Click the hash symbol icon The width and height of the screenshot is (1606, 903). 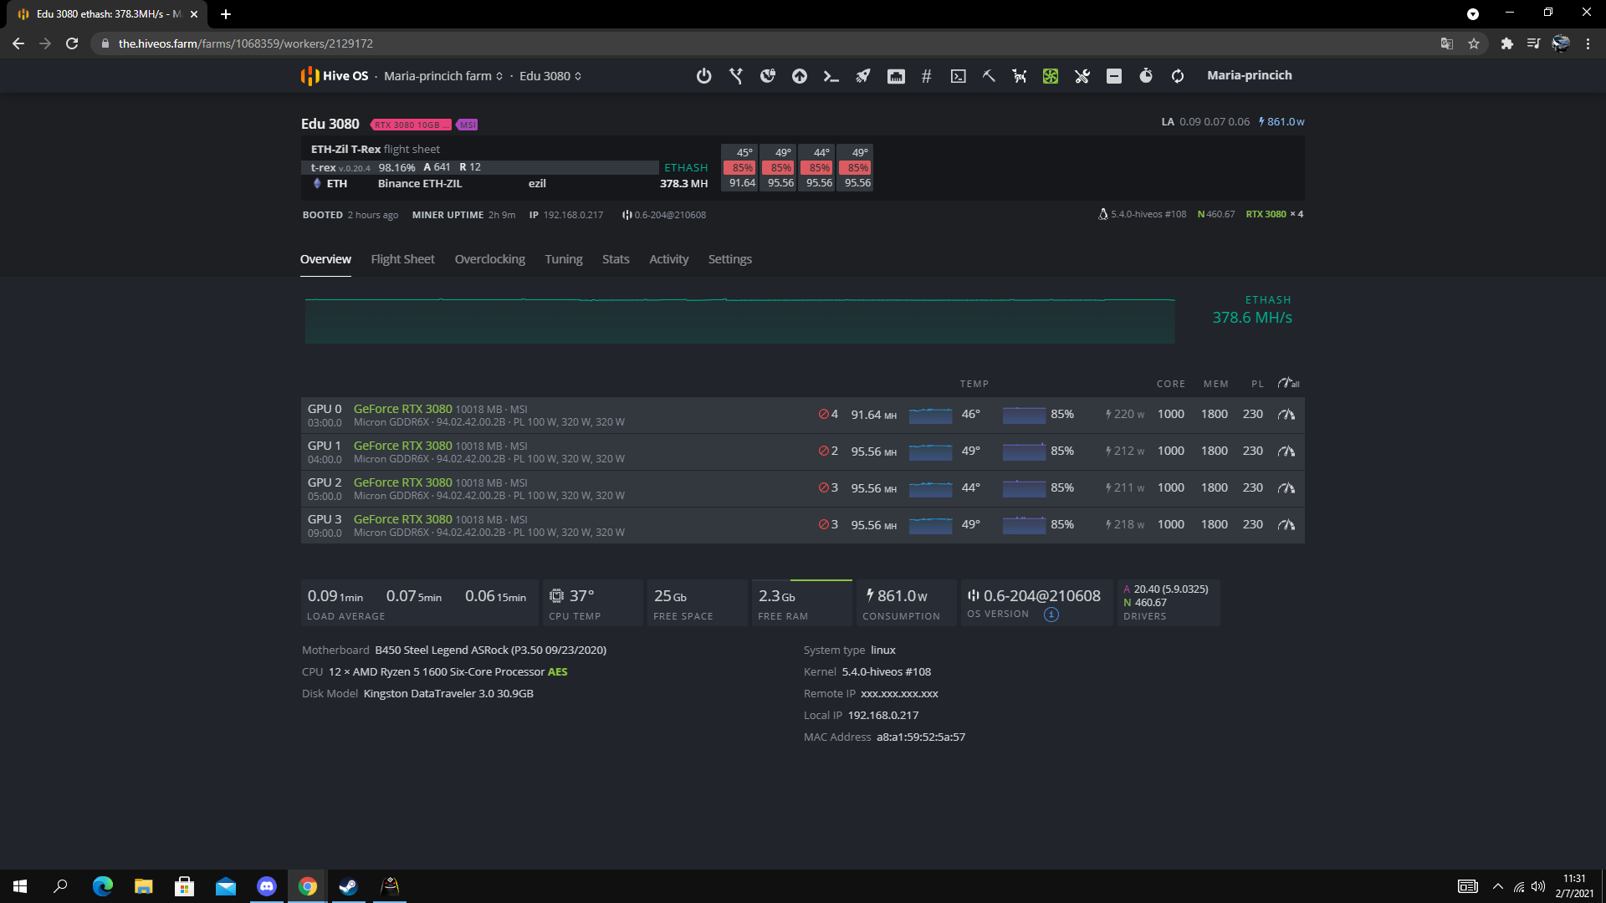926,76
